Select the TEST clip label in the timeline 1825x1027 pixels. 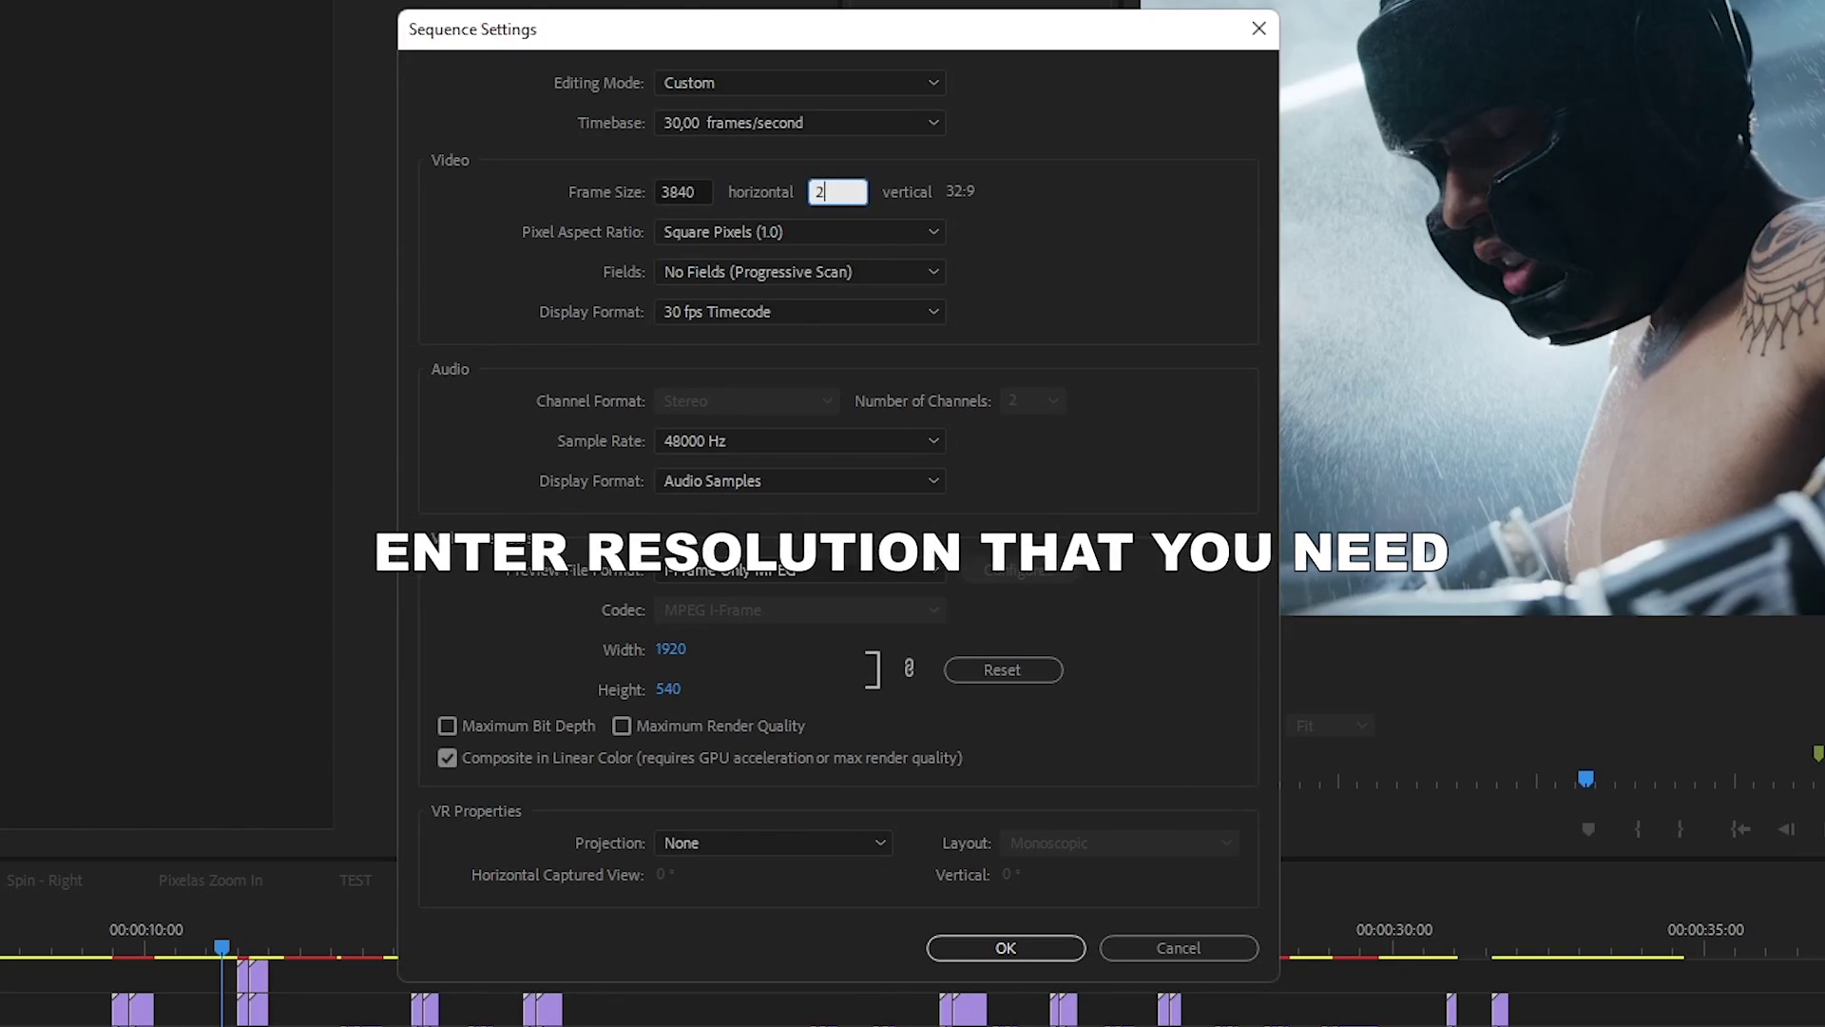[x=355, y=880]
